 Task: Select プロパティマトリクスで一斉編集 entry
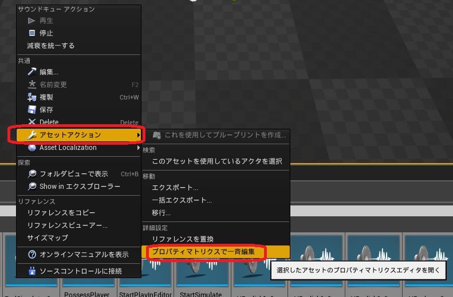click(x=216, y=251)
